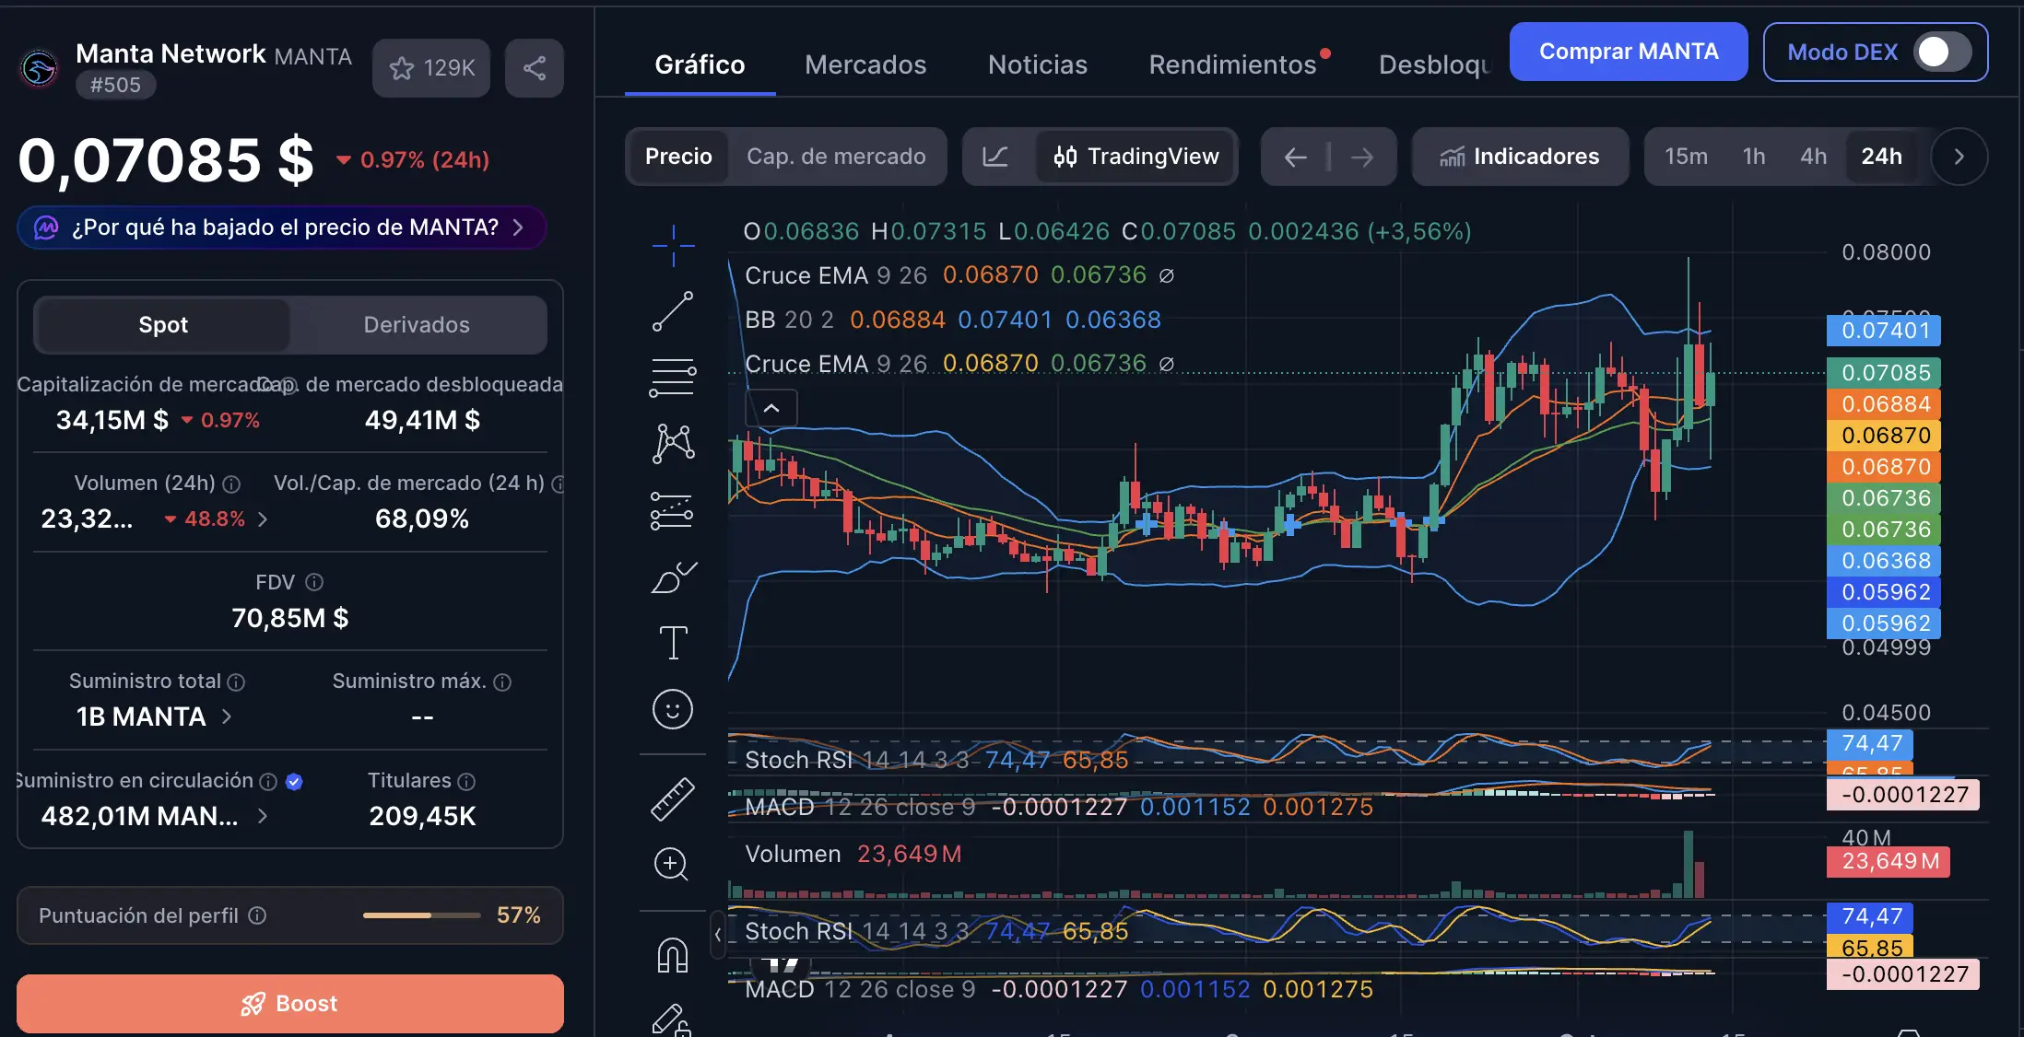Image resolution: width=2024 pixels, height=1037 pixels.
Task: Toggle the magnet snapping mode
Action: pyautogui.click(x=673, y=955)
